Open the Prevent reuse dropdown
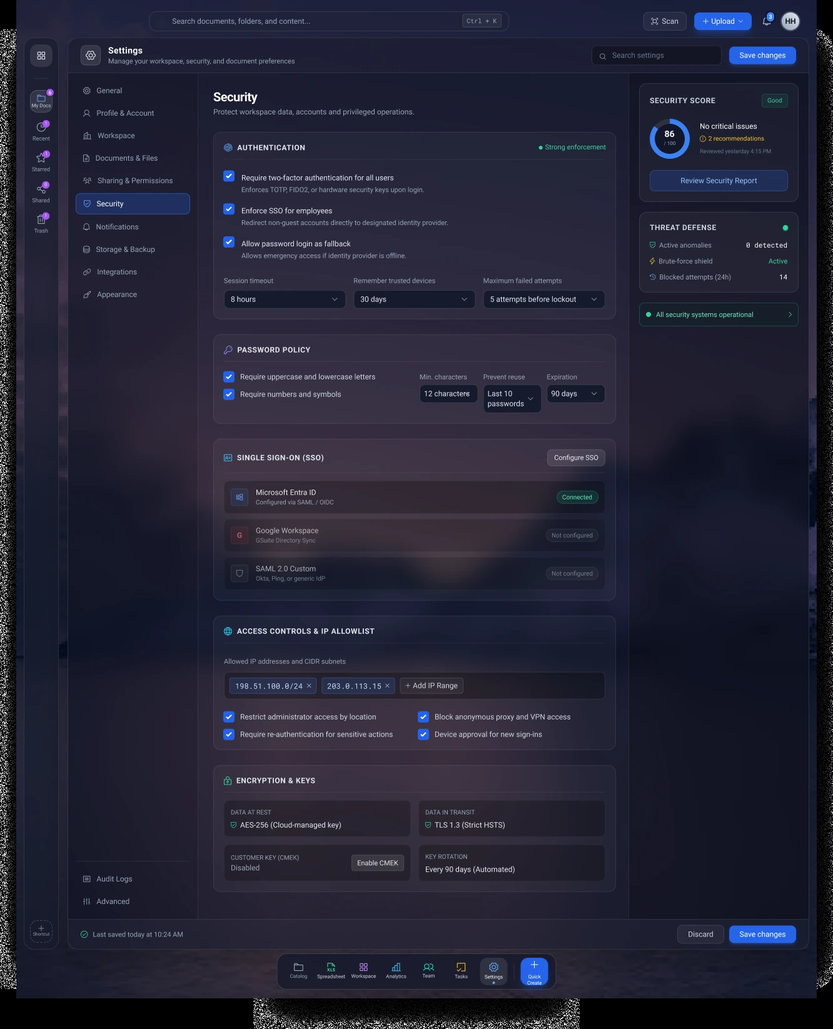 (x=512, y=399)
